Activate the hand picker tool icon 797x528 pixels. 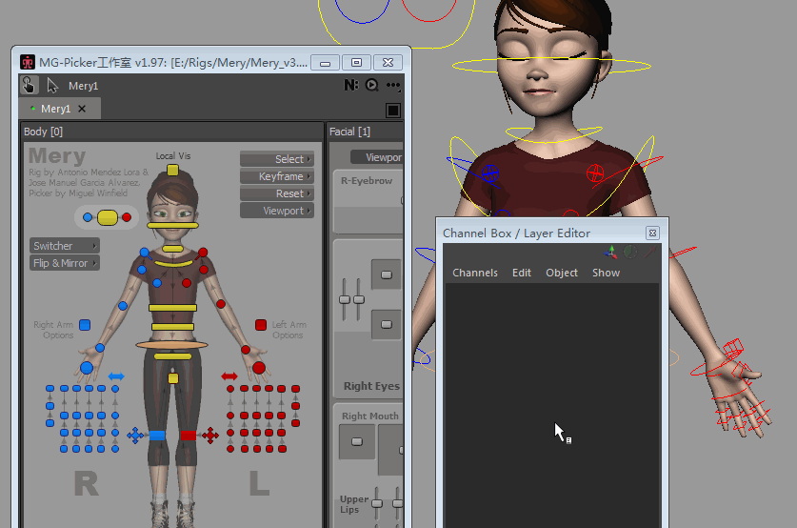[29, 86]
